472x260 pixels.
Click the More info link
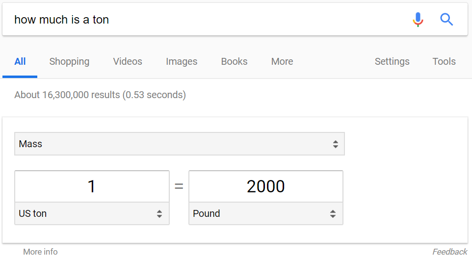tap(40, 252)
